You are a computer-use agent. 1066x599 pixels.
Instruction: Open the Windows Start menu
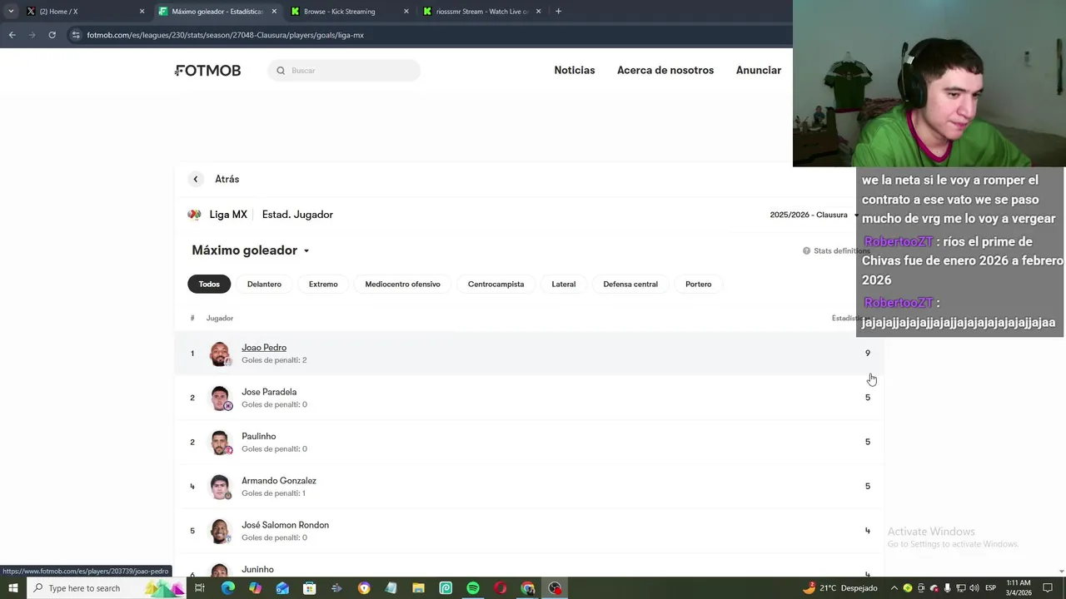tap(12, 588)
